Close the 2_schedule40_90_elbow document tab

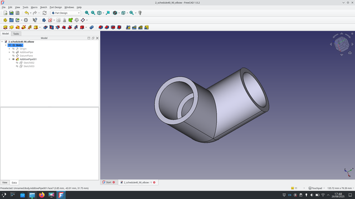pyautogui.click(x=154, y=182)
